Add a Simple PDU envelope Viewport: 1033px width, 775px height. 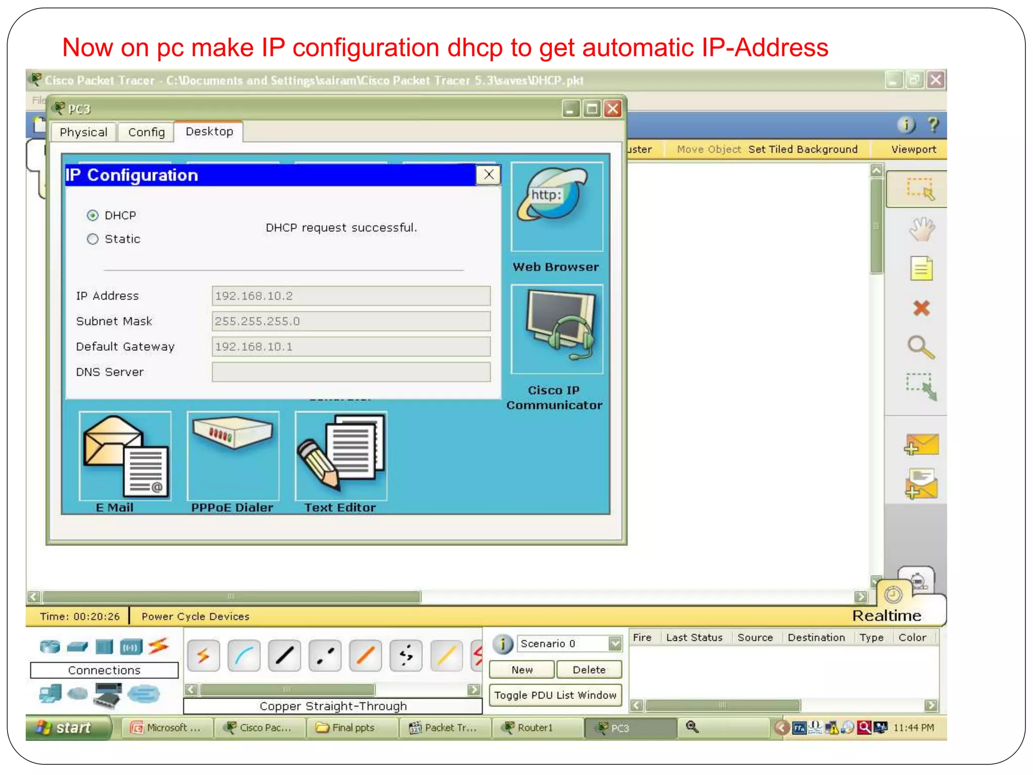pos(921,445)
